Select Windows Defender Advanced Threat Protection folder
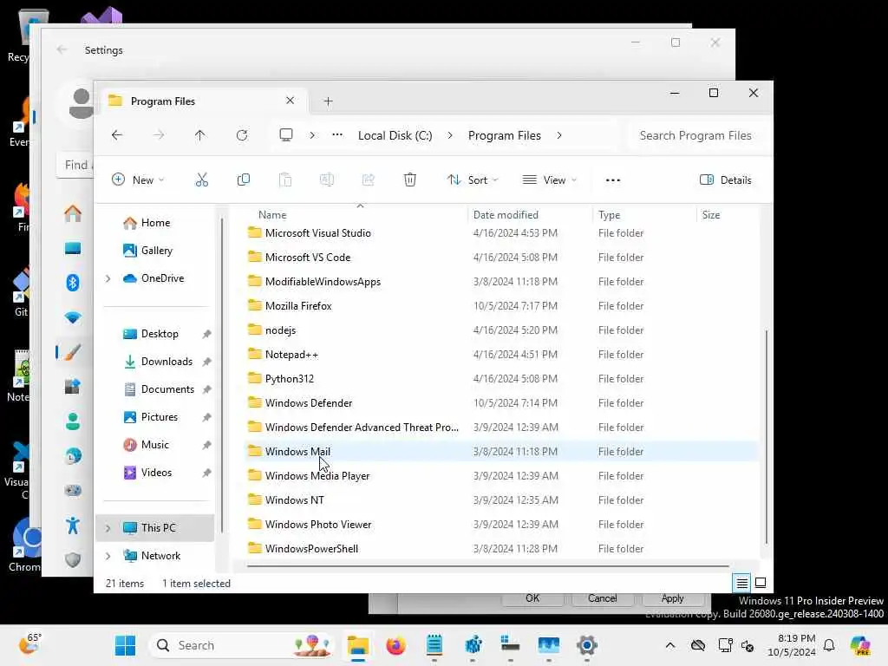The height and width of the screenshot is (666, 888). pyautogui.click(x=501, y=428)
